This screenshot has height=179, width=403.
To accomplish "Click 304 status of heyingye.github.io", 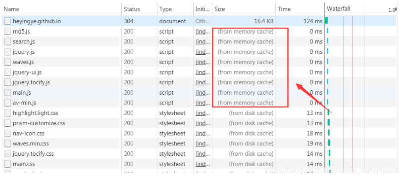I will (x=129, y=21).
